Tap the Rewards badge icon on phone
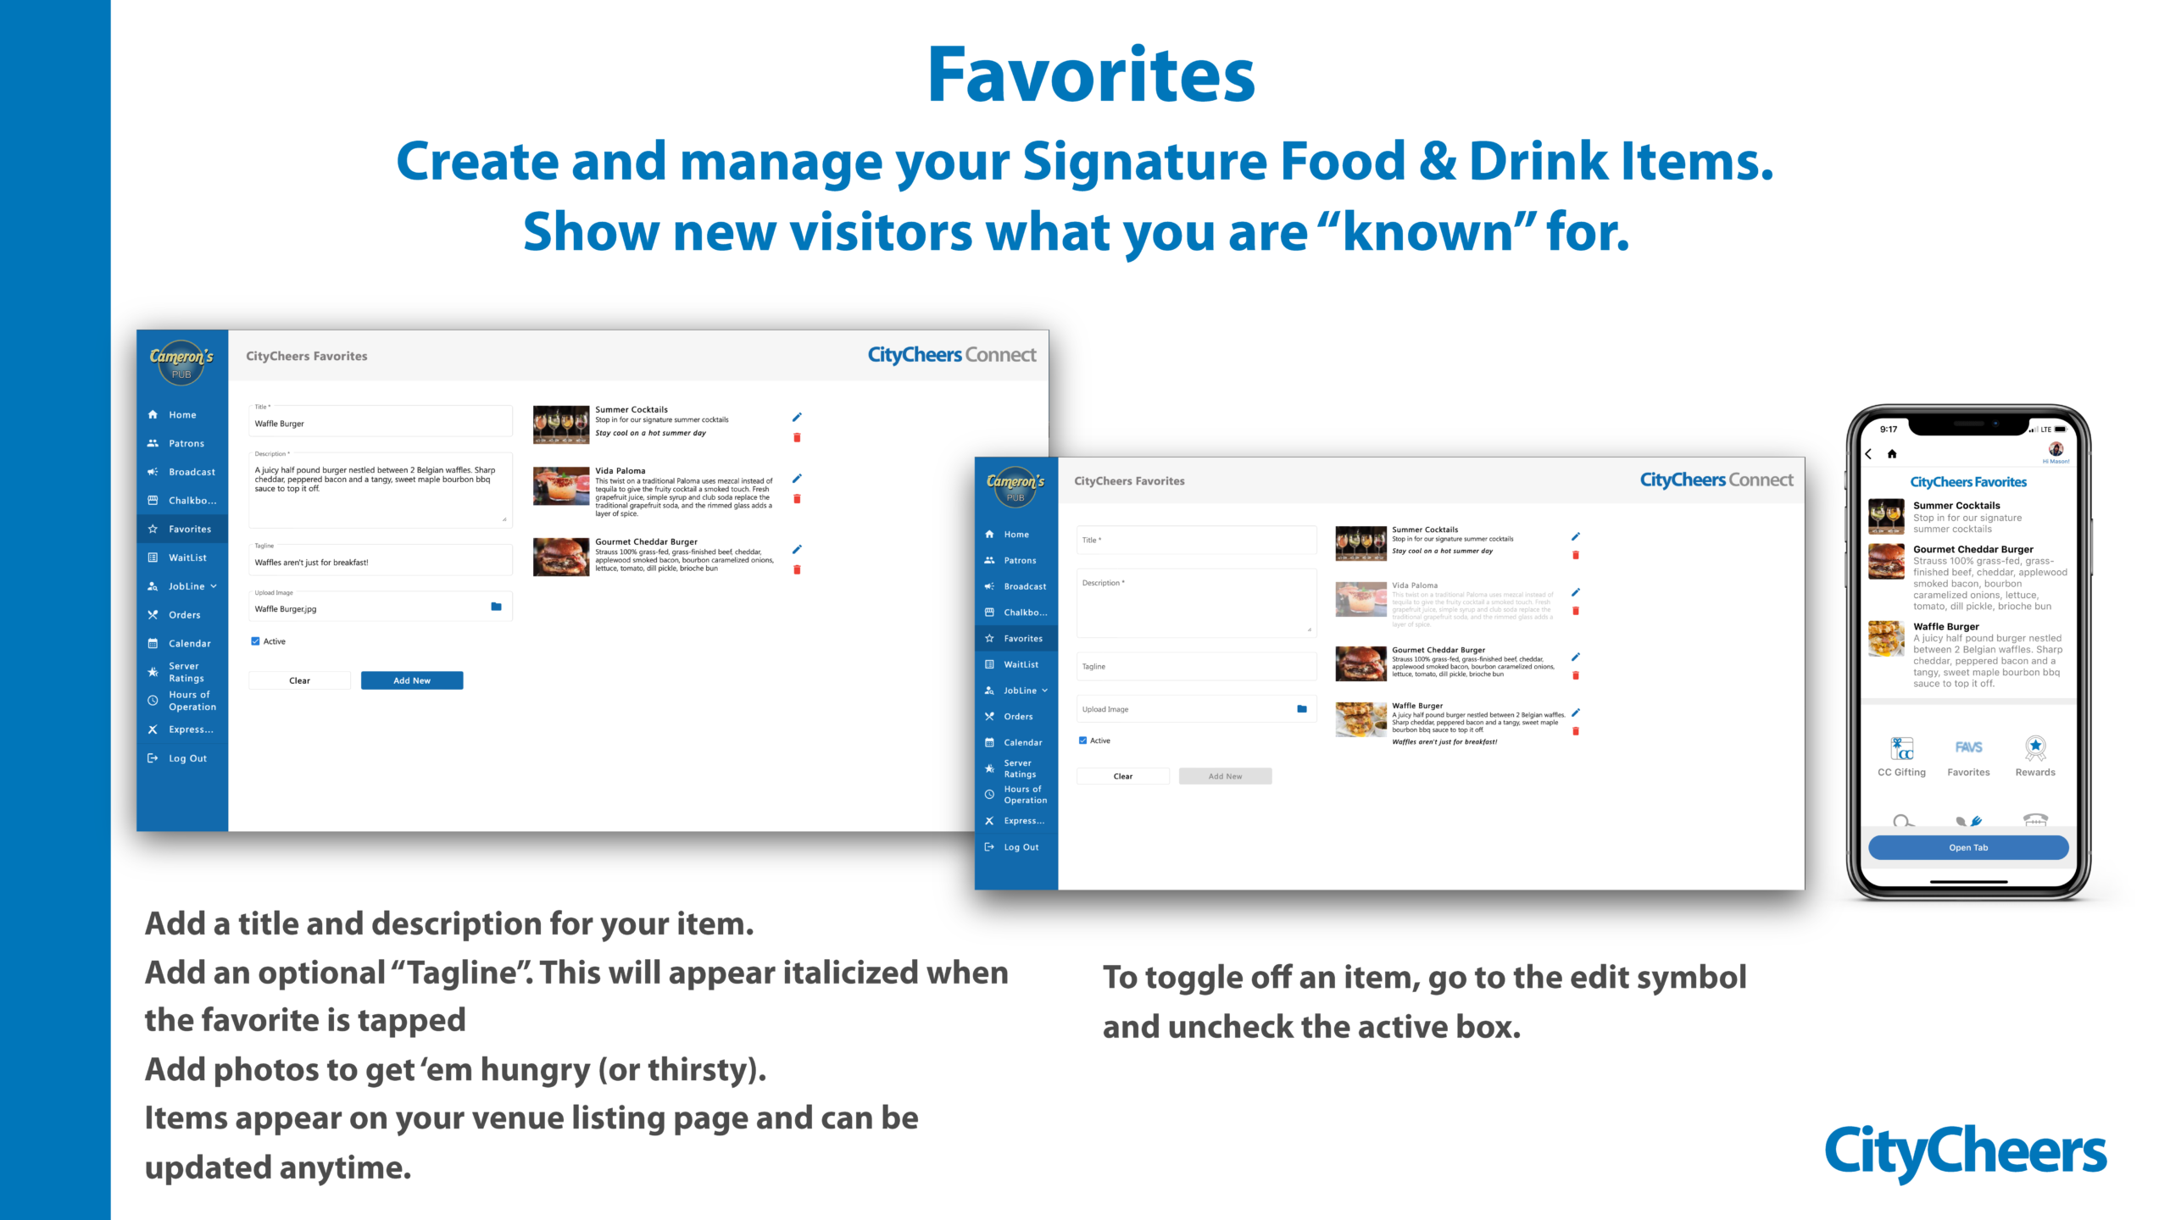The image size is (2170, 1220). [x=2034, y=748]
